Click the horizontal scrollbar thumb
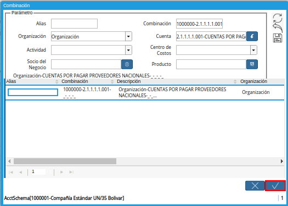288x206 pixels. point(65,162)
